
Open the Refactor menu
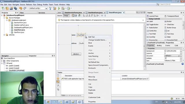coord(29,5)
